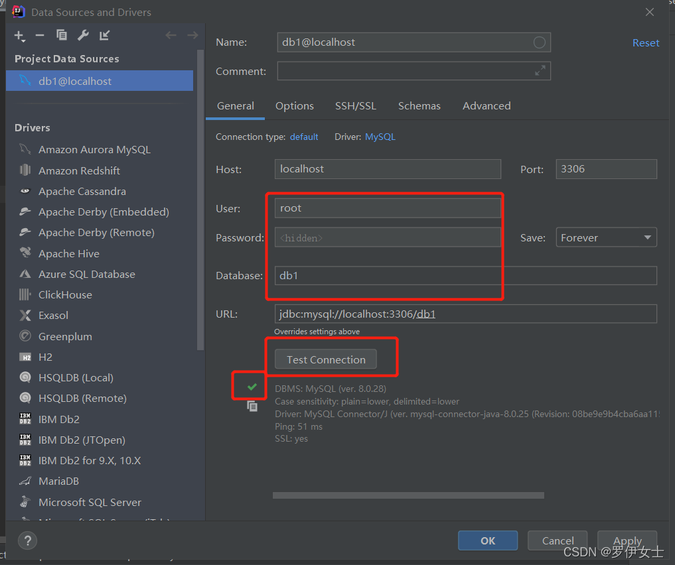The width and height of the screenshot is (675, 565).
Task: Open help with the question mark button
Action: 28,540
